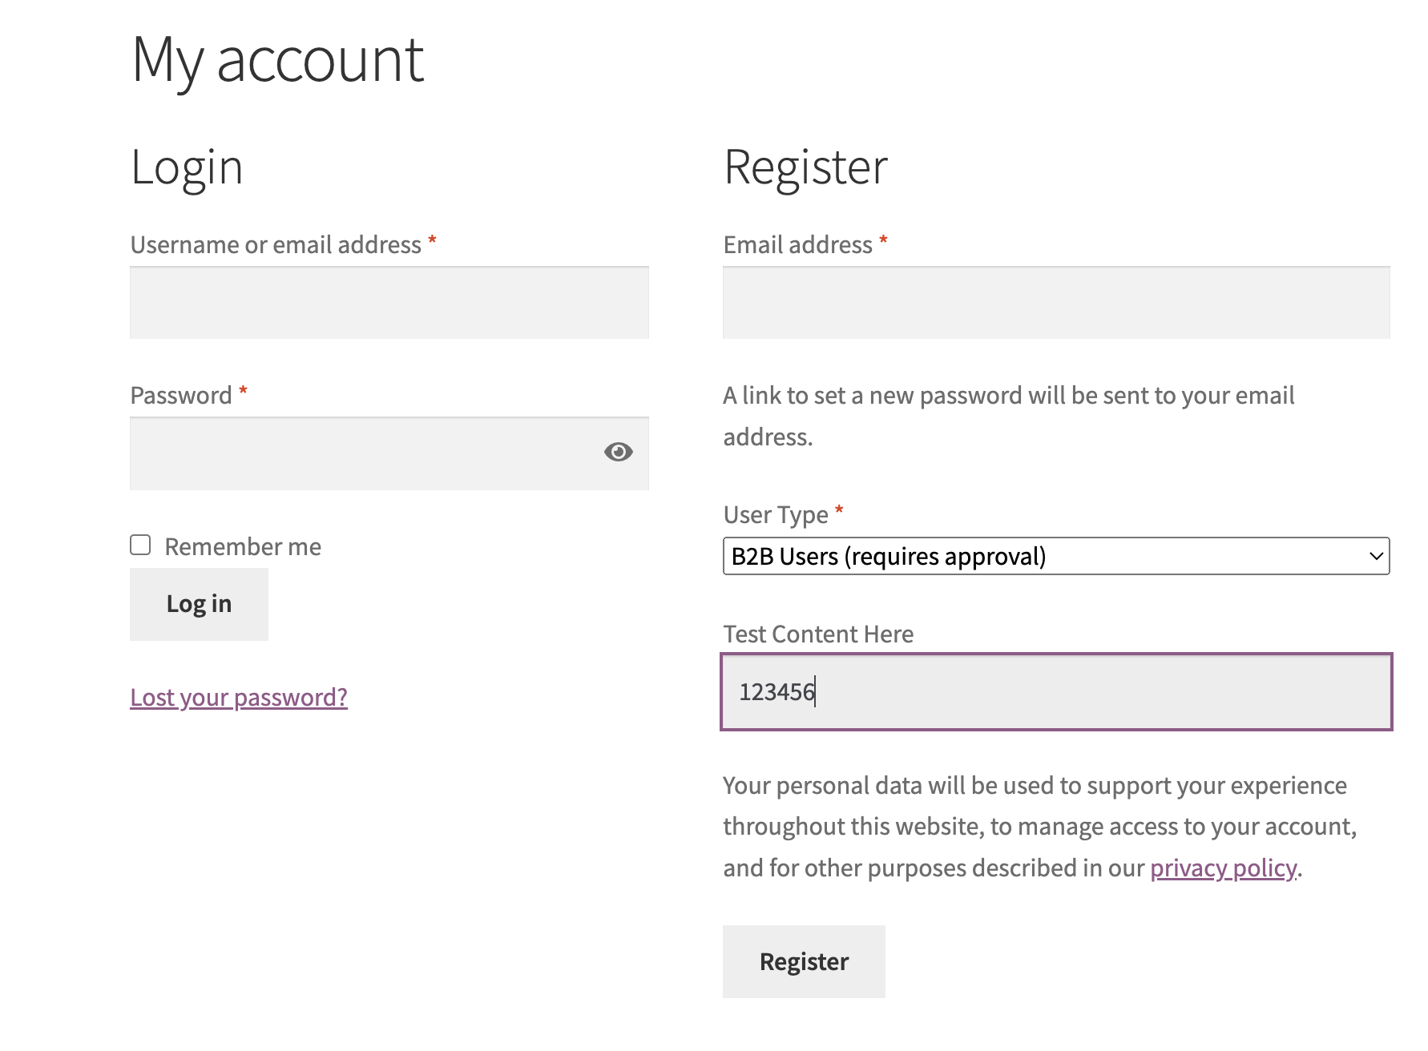Click the Password label under Login
Viewport: 1428px width, 1051px height.
coord(181,395)
